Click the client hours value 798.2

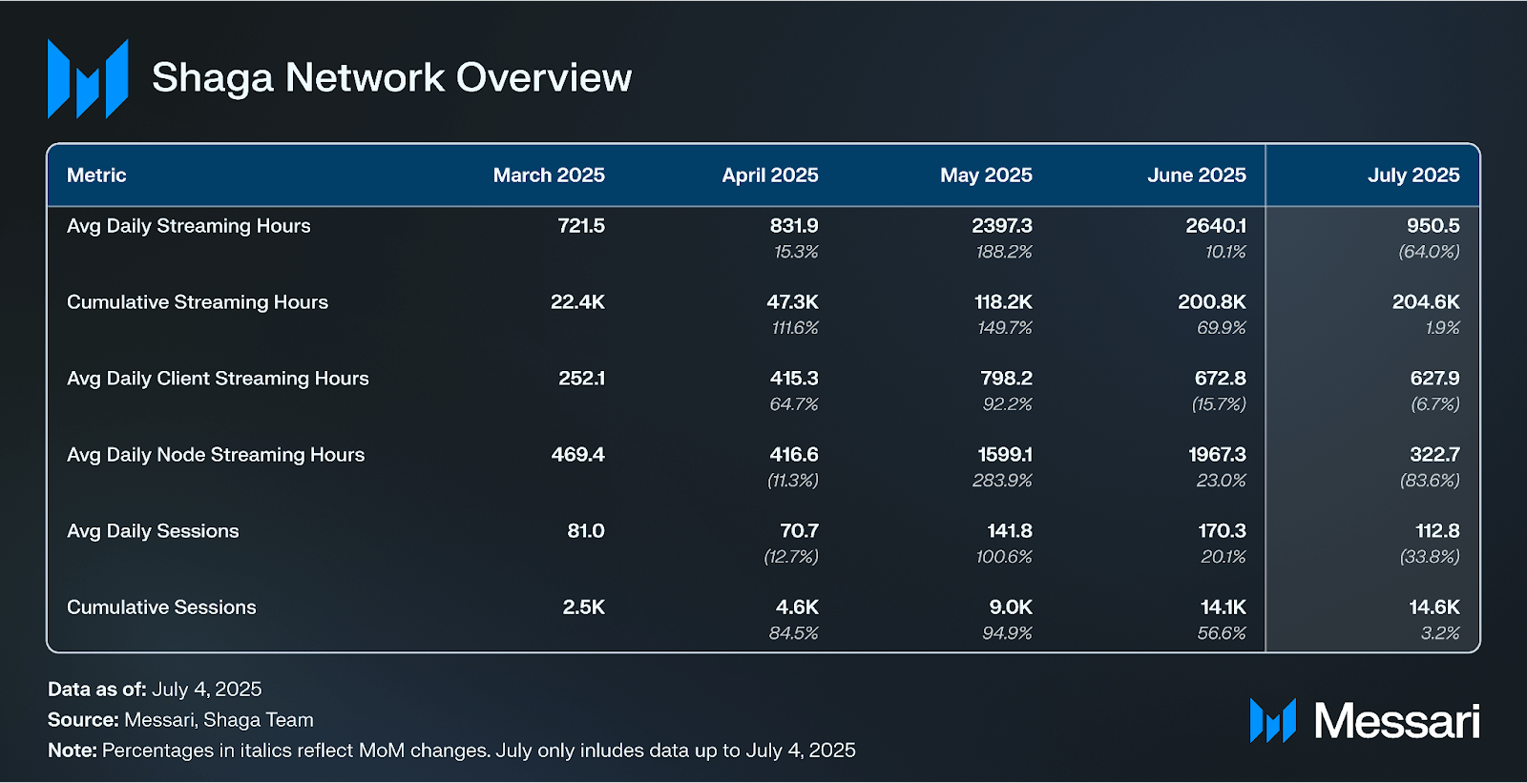click(x=1006, y=379)
